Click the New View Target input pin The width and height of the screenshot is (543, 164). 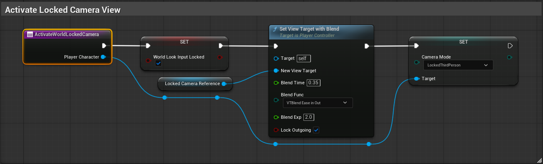276,71
